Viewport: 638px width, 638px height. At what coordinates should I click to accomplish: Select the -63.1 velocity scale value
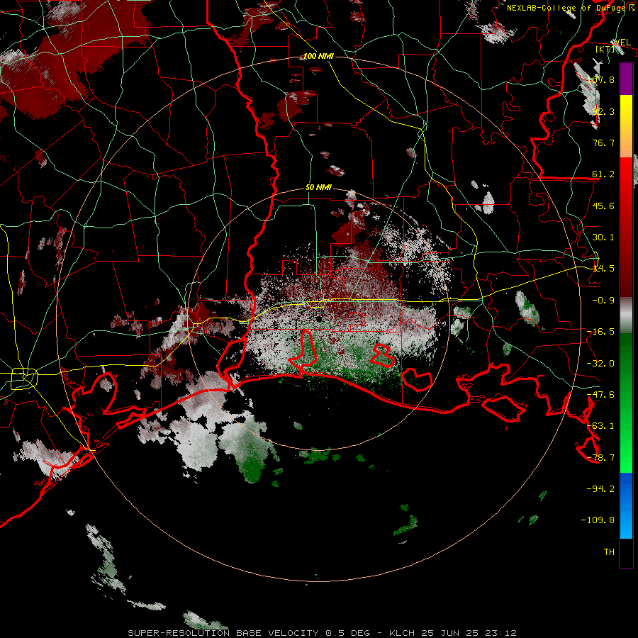600,426
